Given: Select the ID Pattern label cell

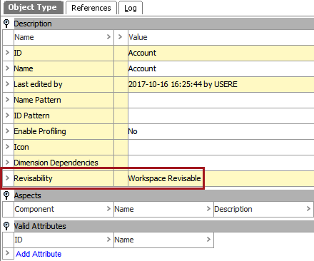Looking at the screenshot, I should [x=64, y=116].
